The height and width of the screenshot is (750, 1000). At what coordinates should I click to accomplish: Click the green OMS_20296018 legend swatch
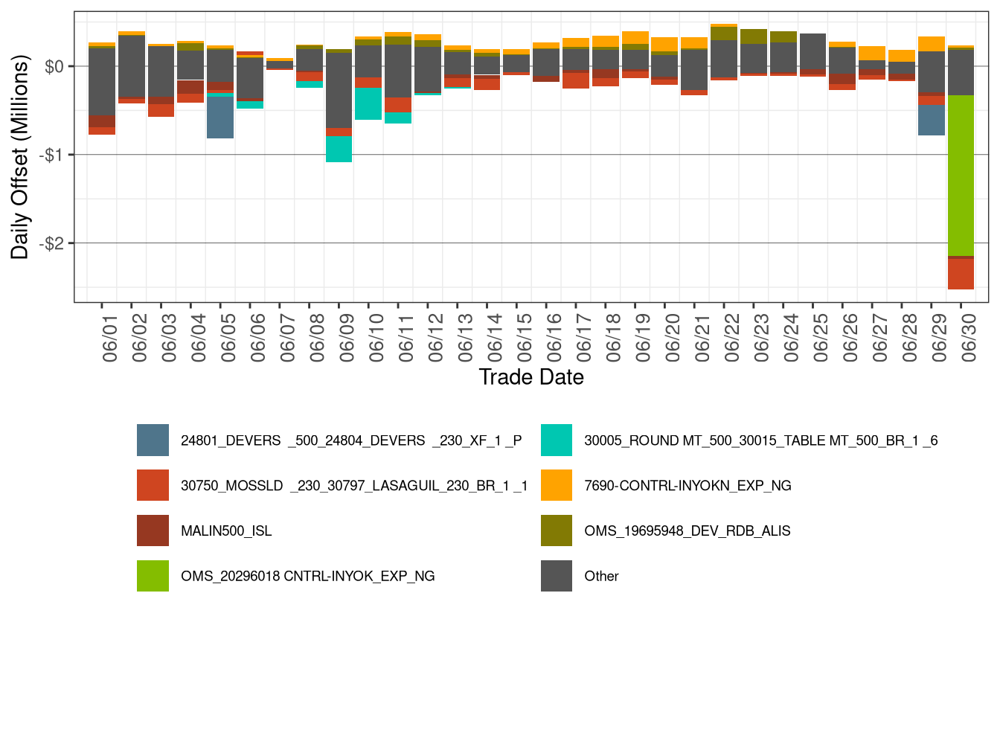153,576
